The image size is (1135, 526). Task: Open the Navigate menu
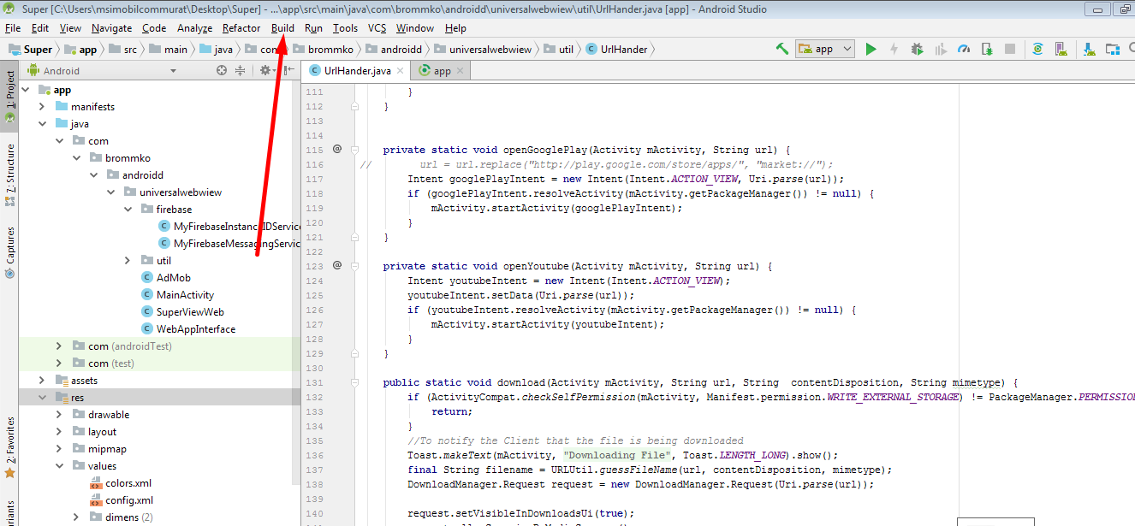[x=111, y=28]
